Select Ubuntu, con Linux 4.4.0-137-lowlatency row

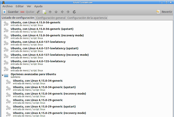[87, 43]
